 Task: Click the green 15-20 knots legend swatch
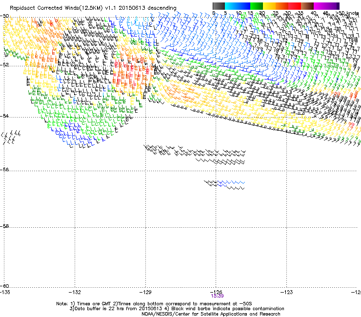[x=257, y=6]
